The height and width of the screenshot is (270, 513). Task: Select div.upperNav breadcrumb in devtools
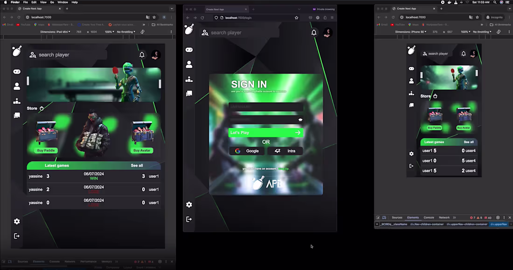499,224
